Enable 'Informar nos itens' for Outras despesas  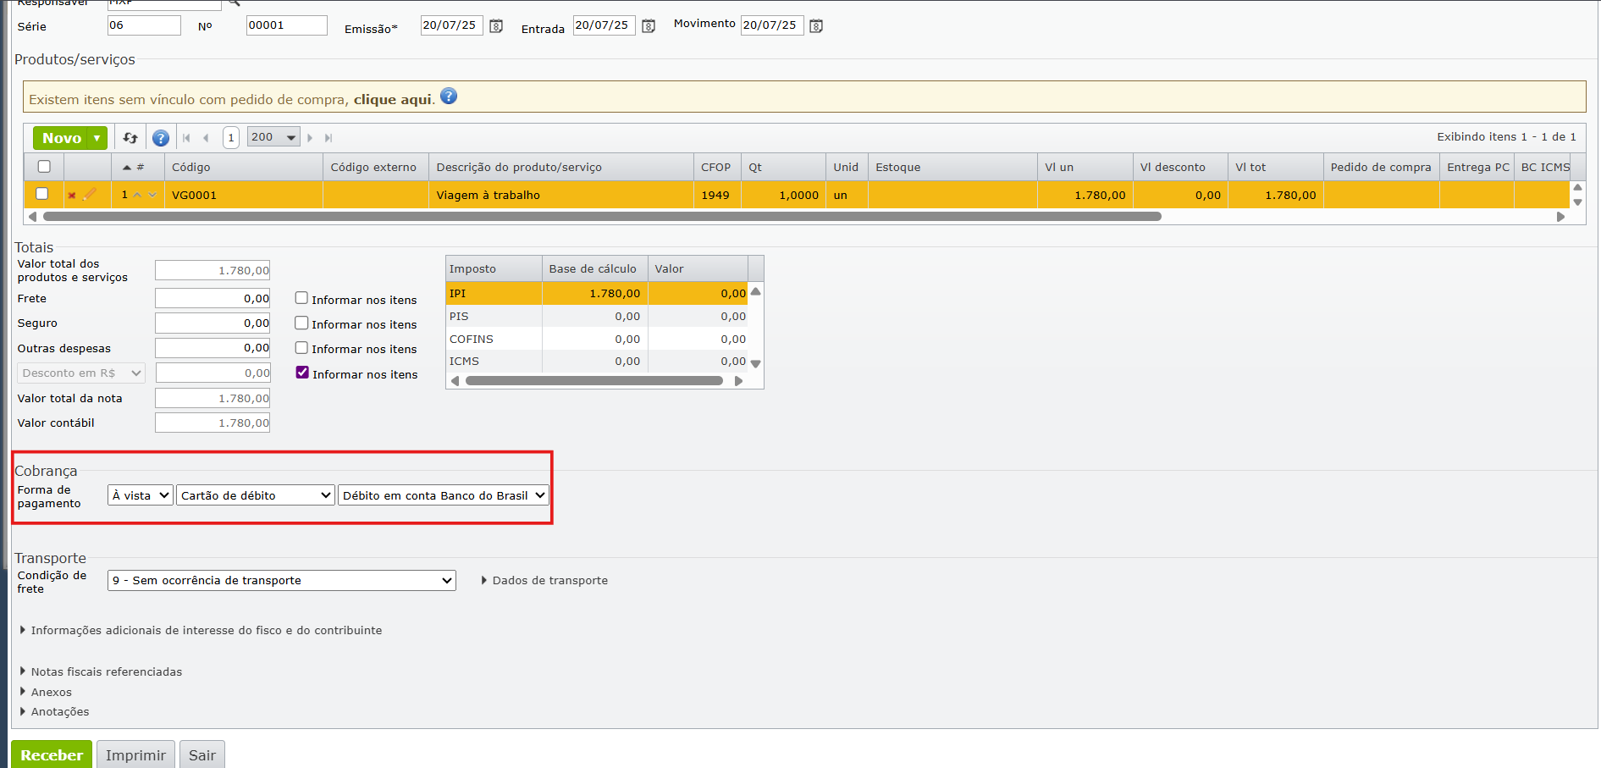(x=301, y=347)
